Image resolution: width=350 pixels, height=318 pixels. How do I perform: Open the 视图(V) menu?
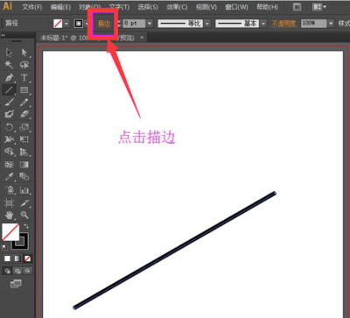206,7
